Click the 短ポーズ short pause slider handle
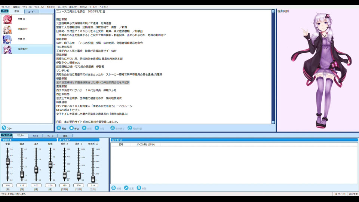The width and height of the screenshot is (359, 202). [x=65, y=175]
